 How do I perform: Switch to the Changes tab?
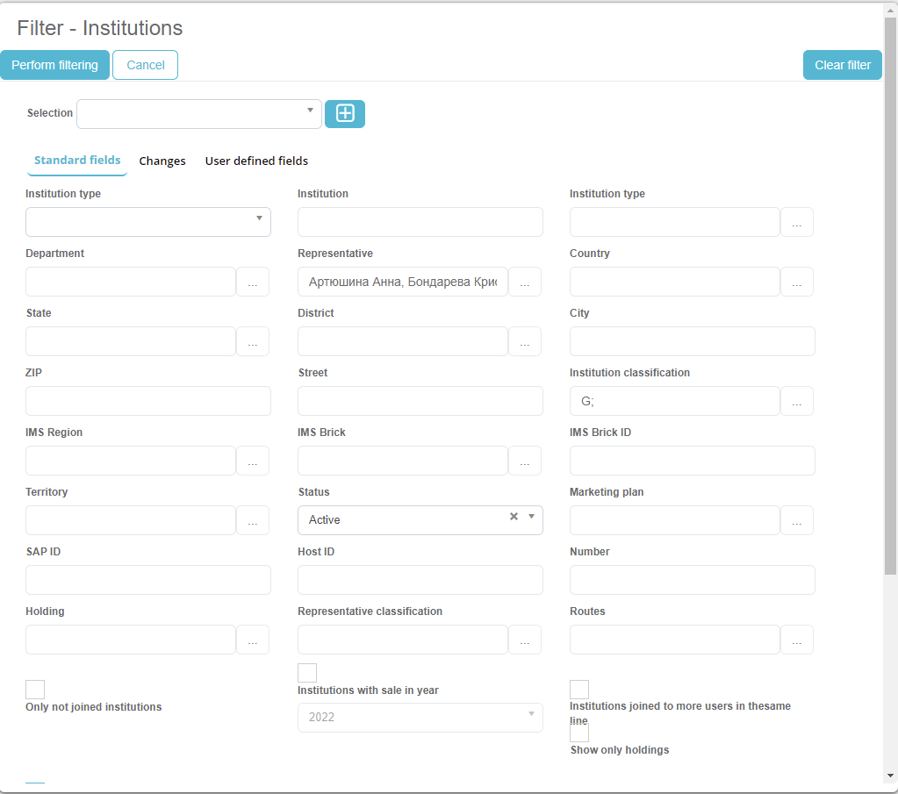click(162, 161)
